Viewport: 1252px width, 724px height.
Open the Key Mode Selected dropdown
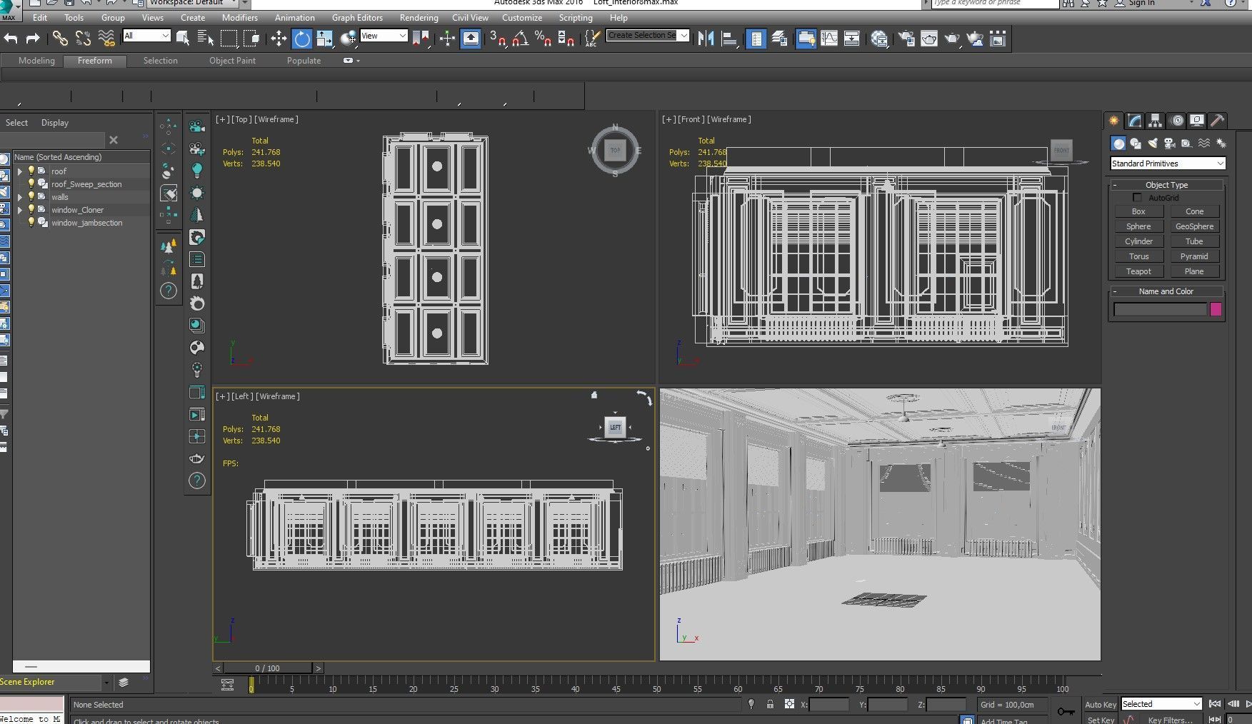1161,704
